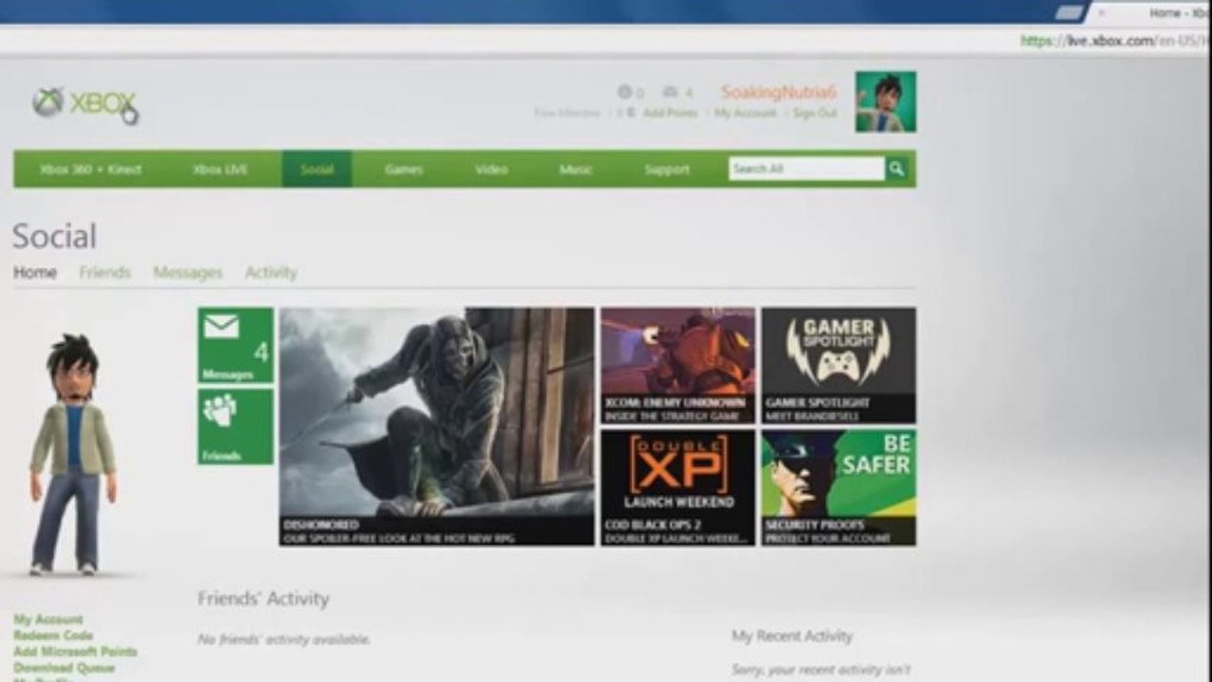Image resolution: width=1212 pixels, height=682 pixels.
Task: Click the browser address bar URL
Action: (x=1115, y=41)
